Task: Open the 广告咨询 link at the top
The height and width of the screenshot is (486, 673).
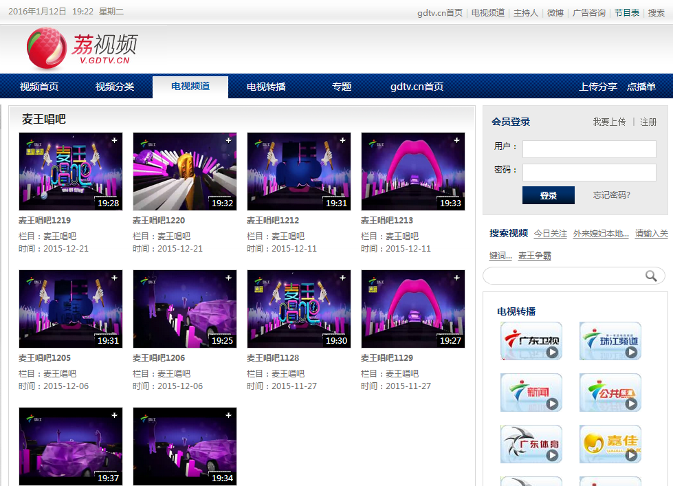Action: 589,13
